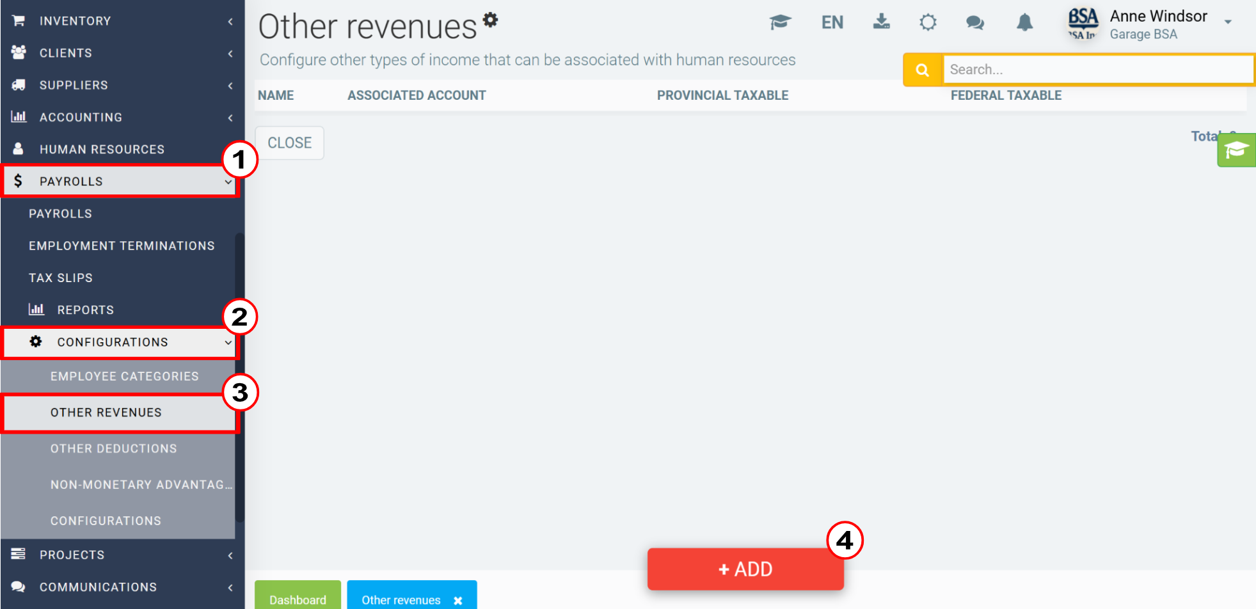Click the Human Resources person icon
Screen dimensions: 1256x609
tap(19, 148)
